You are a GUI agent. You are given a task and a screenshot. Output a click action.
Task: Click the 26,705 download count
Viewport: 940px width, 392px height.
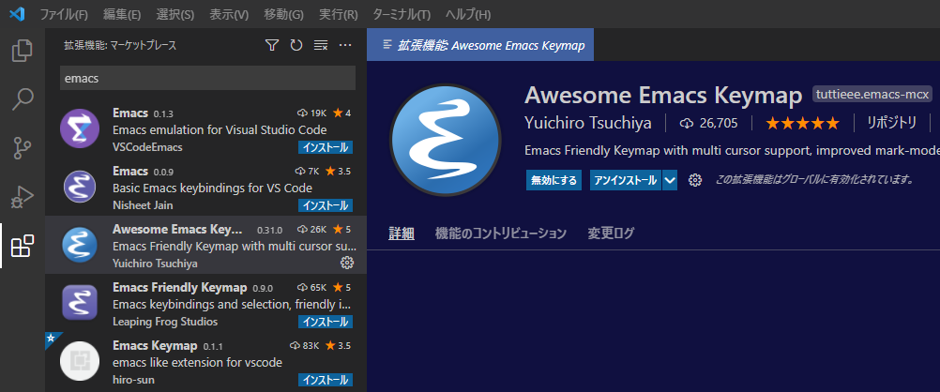[x=708, y=124]
